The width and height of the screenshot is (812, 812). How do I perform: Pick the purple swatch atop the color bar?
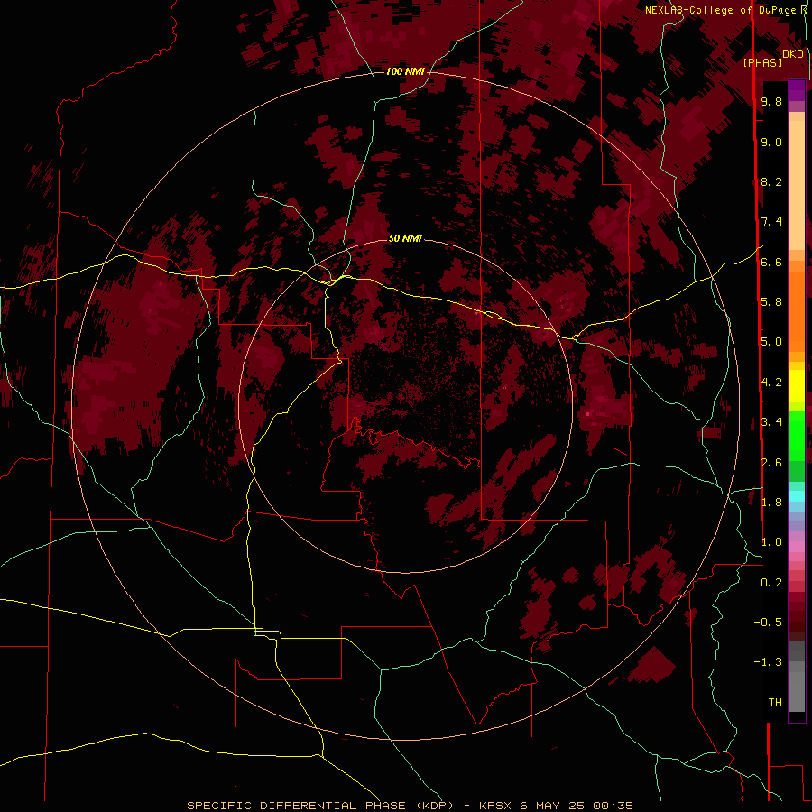[797, 90]
